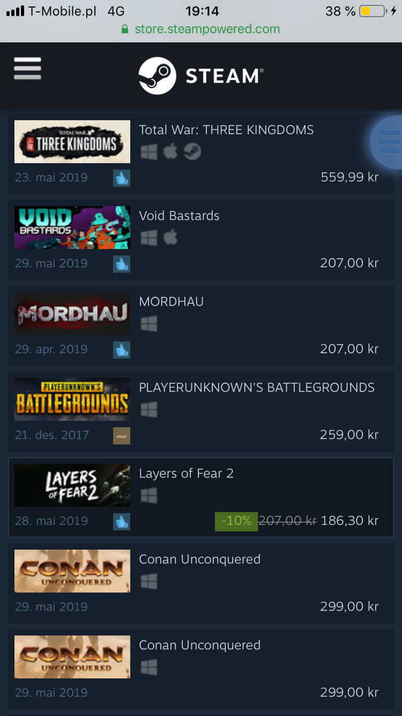402x716 pixels.
Task: Open the Layers of Fear 2 title link
Action: click(x=186, y=473)
